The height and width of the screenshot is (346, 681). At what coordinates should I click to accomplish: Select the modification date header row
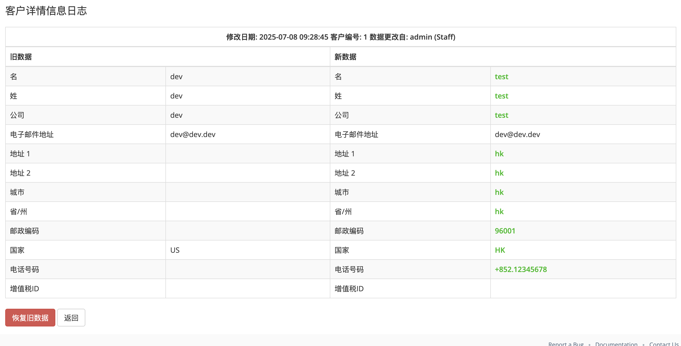[340, 37]
